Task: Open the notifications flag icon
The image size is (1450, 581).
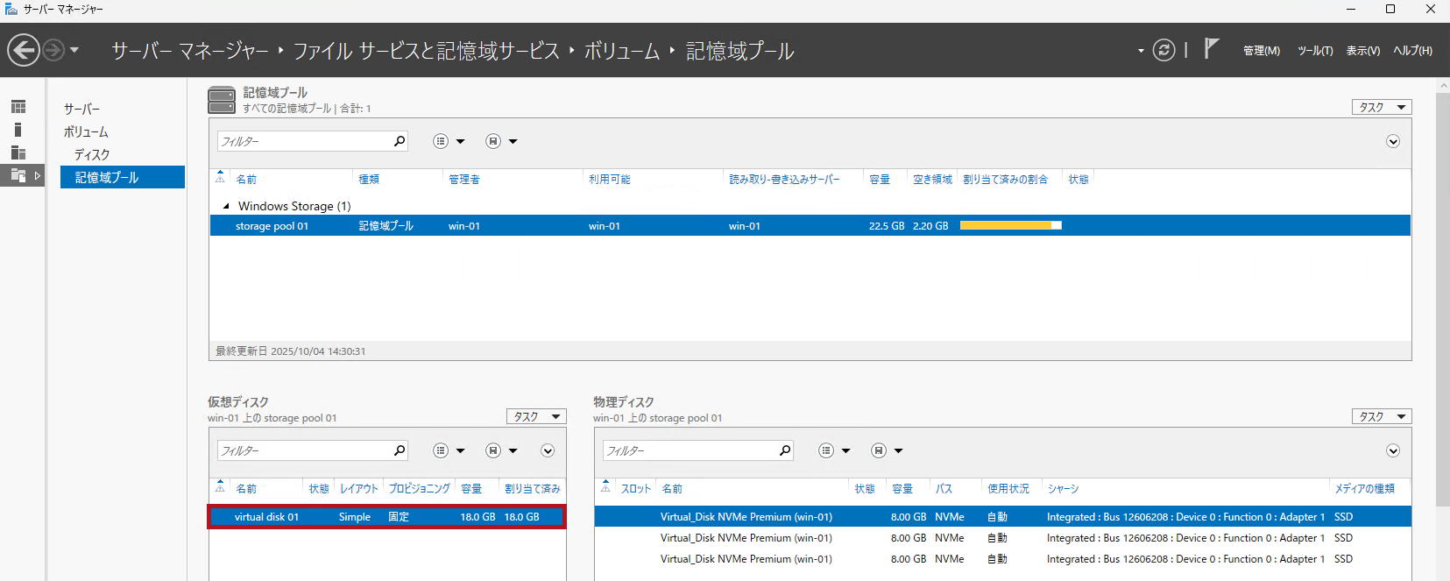Action: (1211, 49)
